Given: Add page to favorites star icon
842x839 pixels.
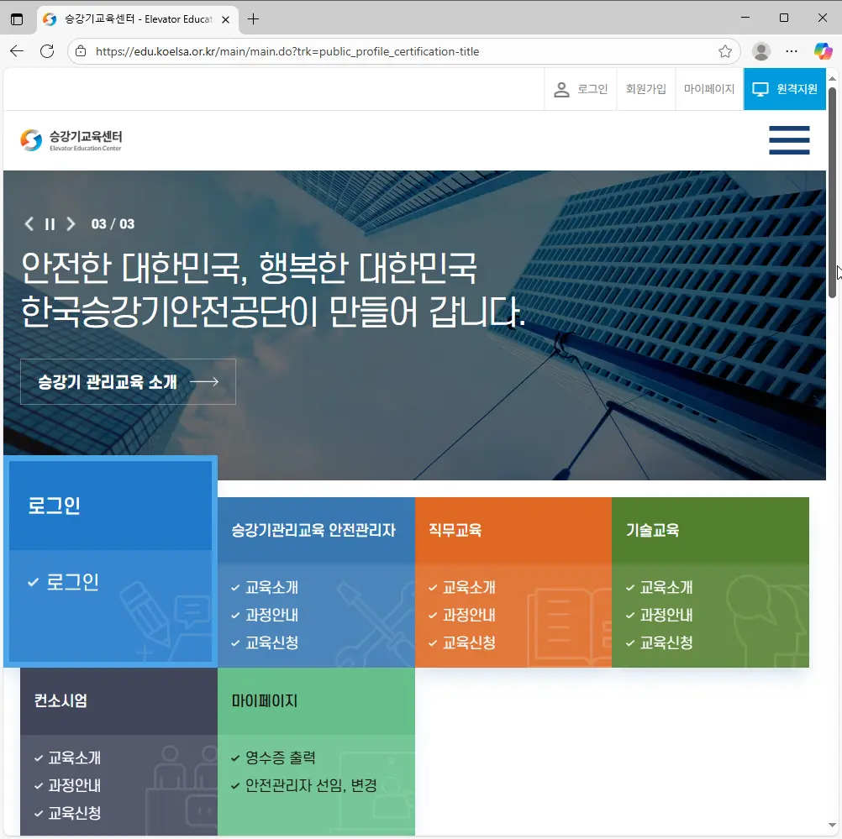Looking at the screenshot, I should (x=724, y=51).
